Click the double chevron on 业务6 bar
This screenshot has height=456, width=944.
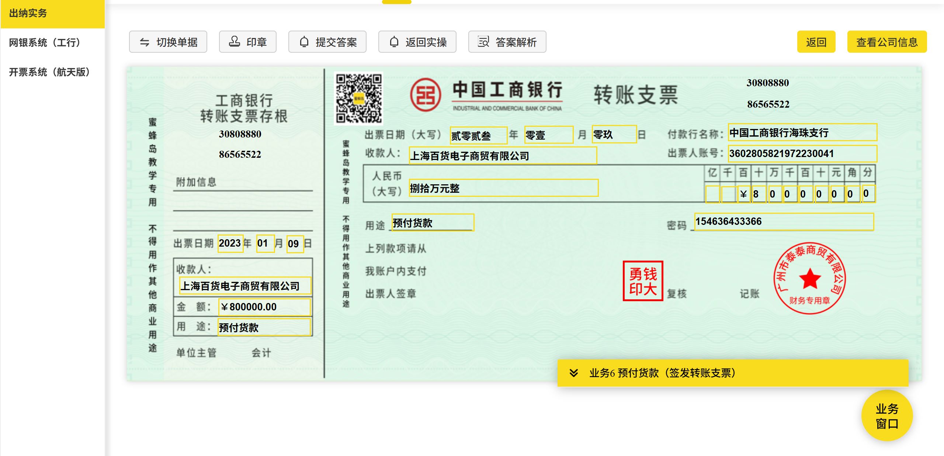click(574, 373)
